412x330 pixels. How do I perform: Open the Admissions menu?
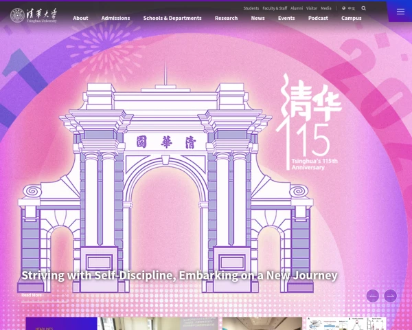pyautogui.click(x=115, y=18)
